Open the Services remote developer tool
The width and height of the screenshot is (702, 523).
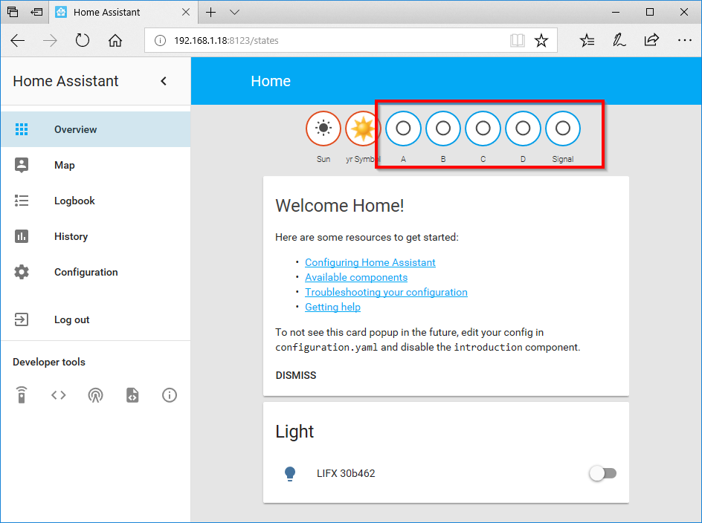click(22, 394)
